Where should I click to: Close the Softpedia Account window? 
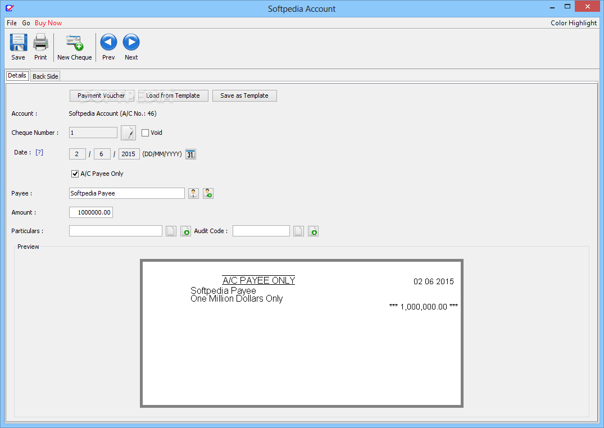[x=588, y=7]
